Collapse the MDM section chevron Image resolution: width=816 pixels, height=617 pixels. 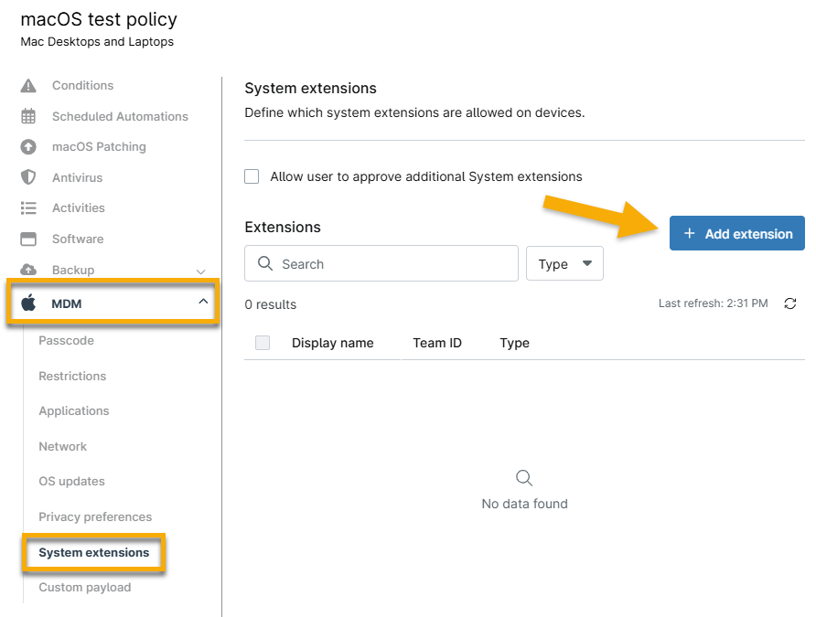(x=203, y=302)
